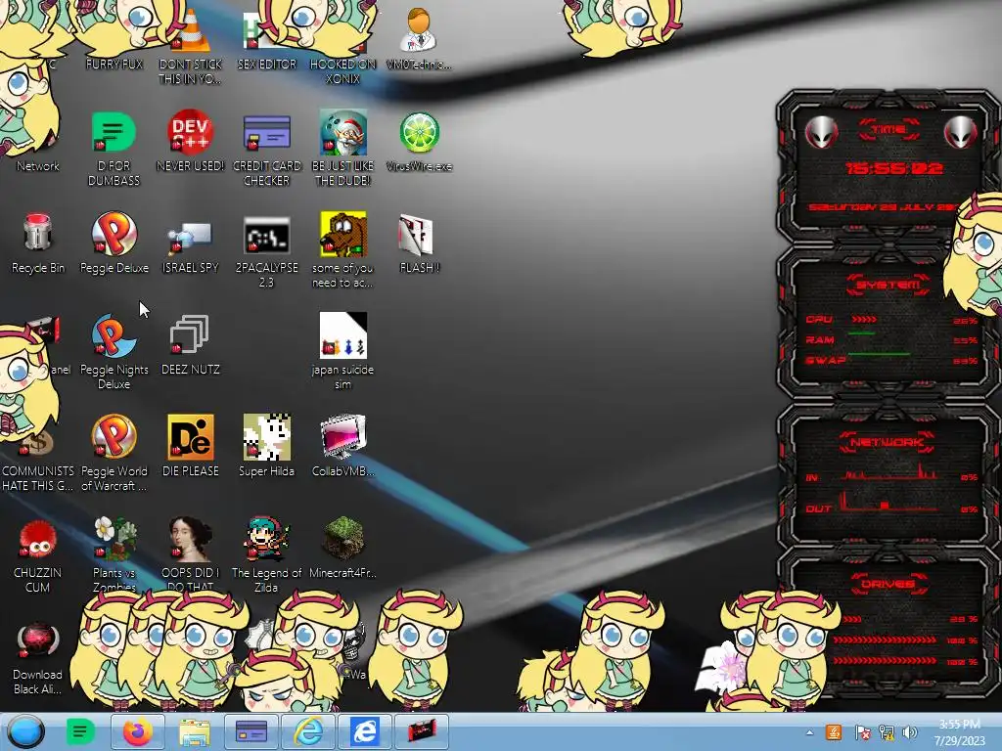Click the right alien head in TIME widget

(960, 132)
